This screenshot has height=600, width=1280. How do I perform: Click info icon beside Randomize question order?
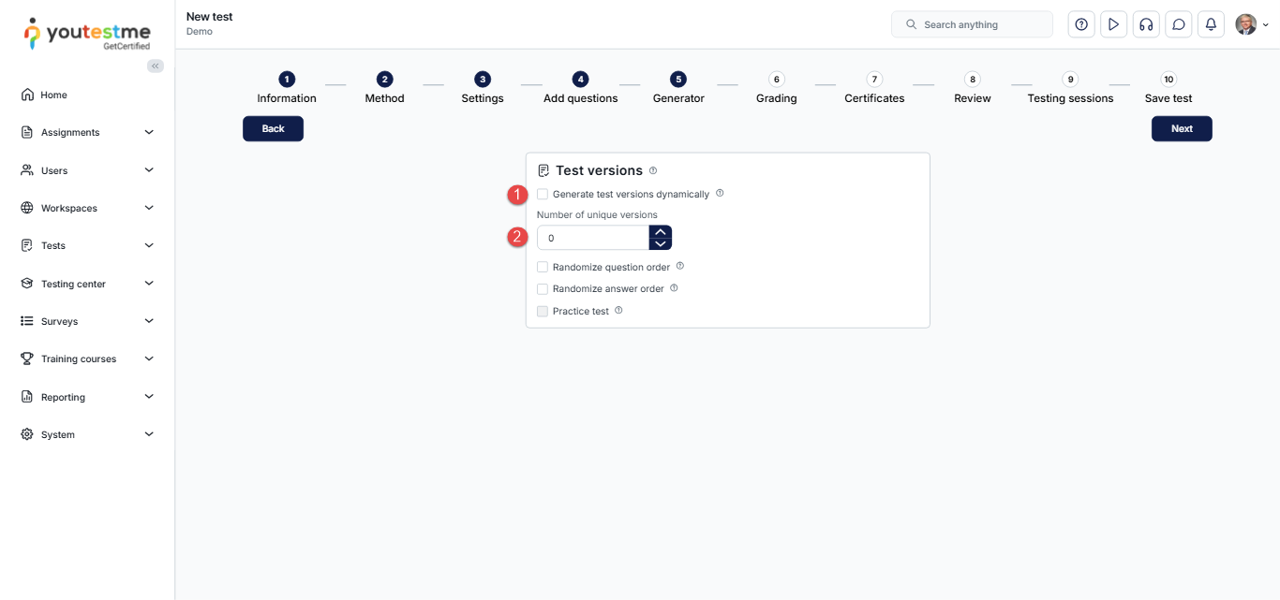[680, 266]
